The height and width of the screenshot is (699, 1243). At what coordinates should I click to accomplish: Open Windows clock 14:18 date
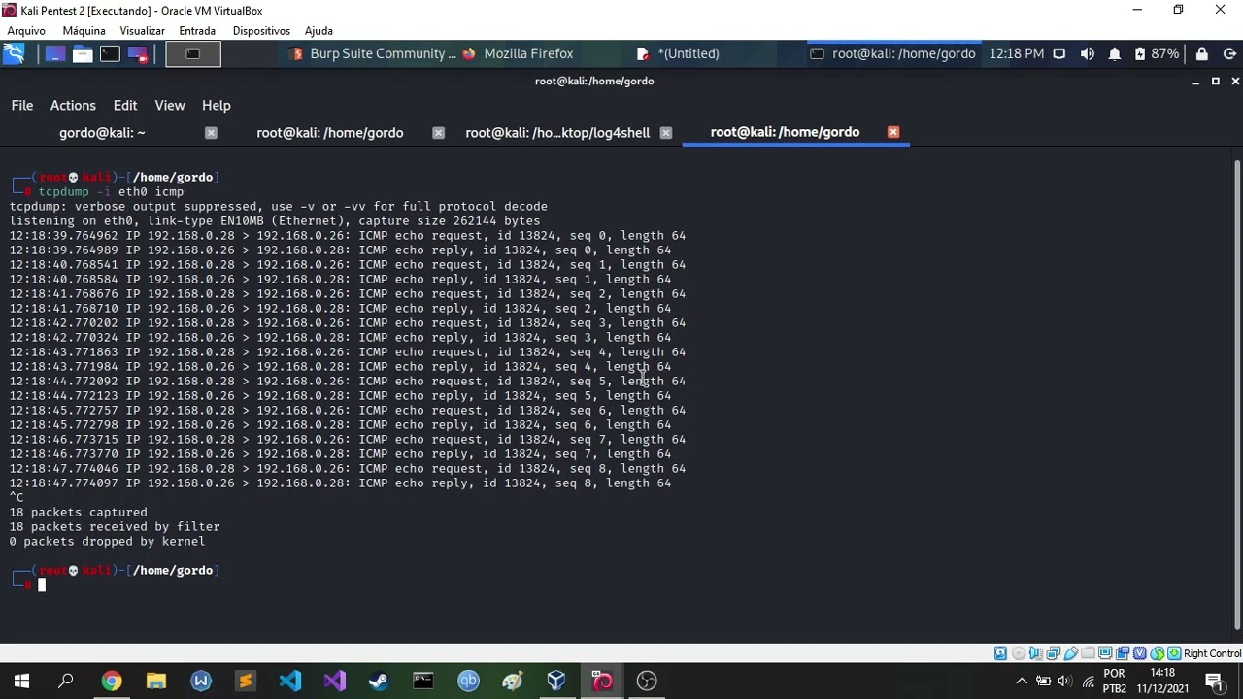1162,682
